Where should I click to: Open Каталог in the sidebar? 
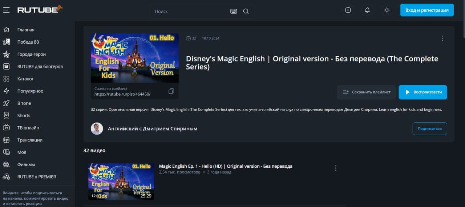(x=25, y=79)
